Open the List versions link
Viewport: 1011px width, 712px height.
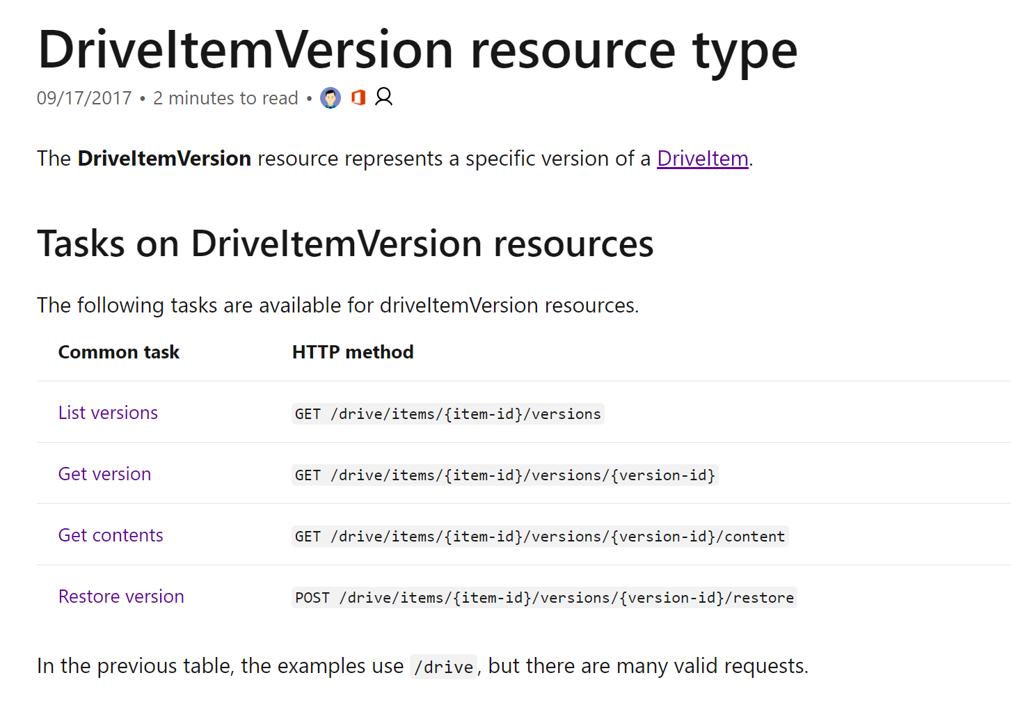[108, 413]
